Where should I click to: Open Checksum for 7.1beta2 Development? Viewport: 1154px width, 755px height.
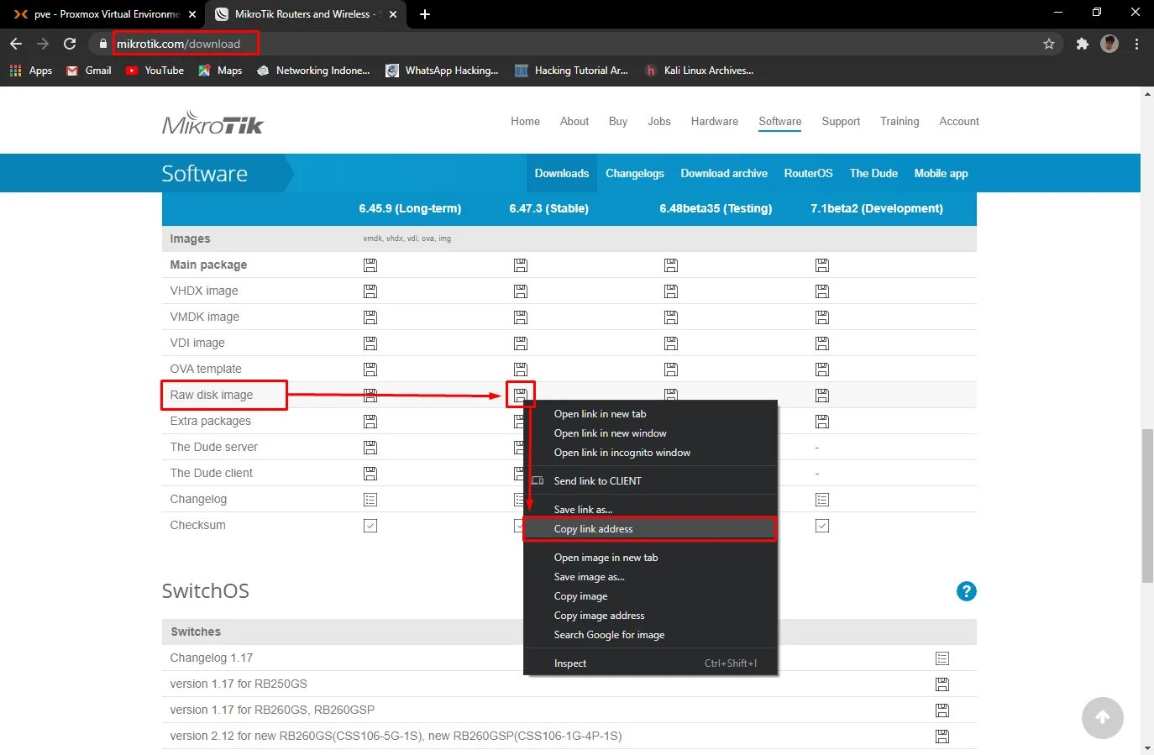(x=822, y=526)
